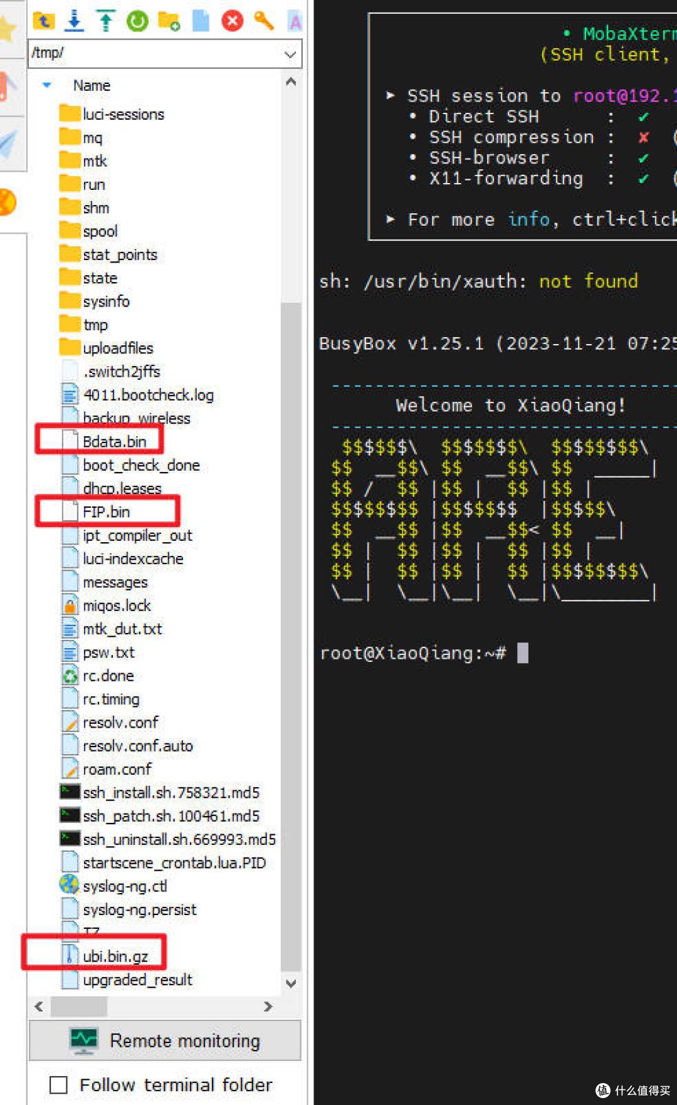The image size is (677, 1105).
Task: Open the Macros paper-plane sidebar tab
Action: click(x=8, y=144)
